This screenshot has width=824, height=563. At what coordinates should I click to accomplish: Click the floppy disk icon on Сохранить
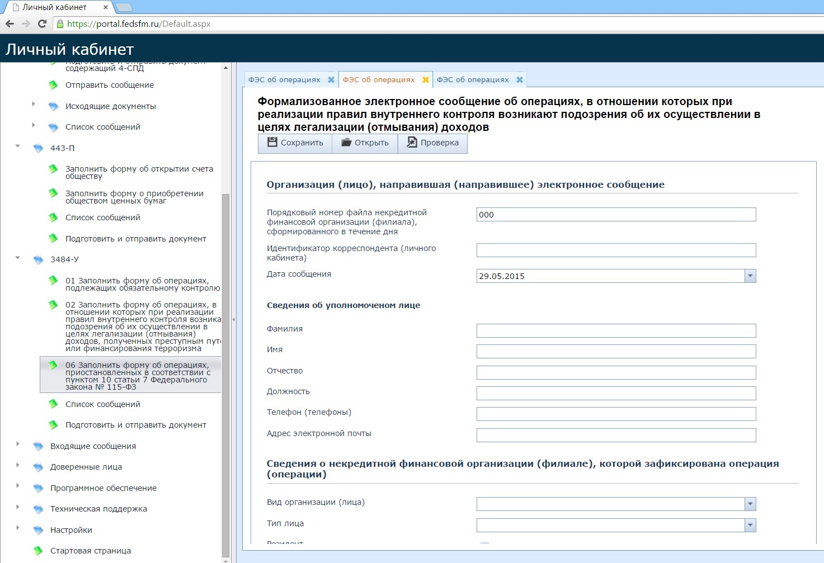point(272,143)
